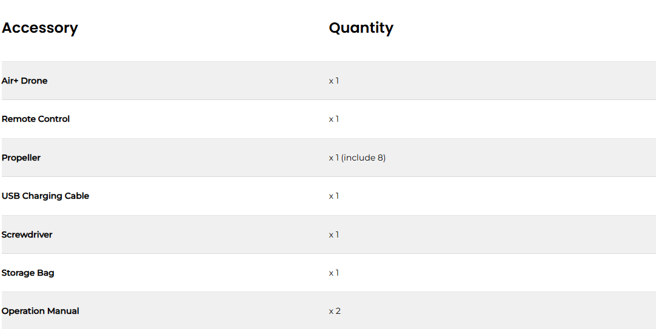
Task: Click the Quantity column header
Action: 361,28
